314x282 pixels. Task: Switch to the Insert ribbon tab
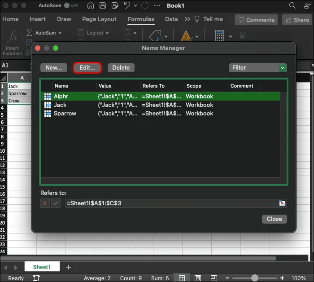(38, 19)
